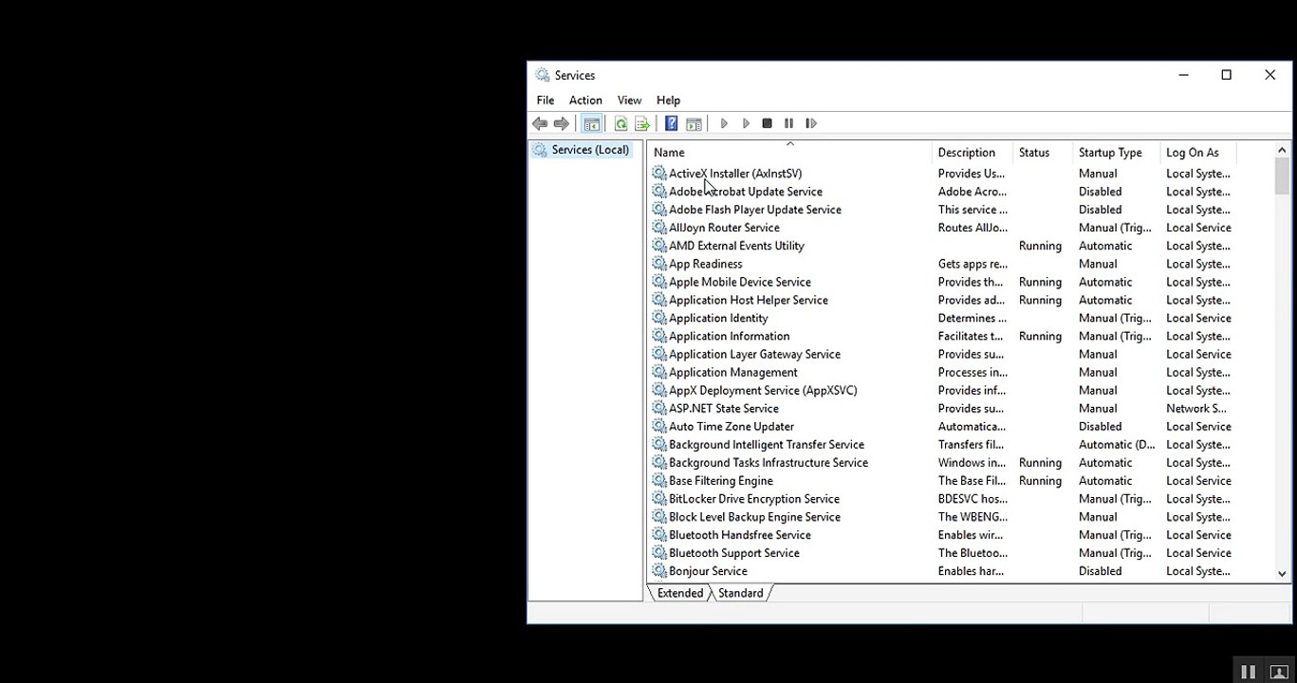The width and height of the screenshot is (1297, 683).
Task: Select BitLocker Drive Encryption Service
Action: coord(754,499)
